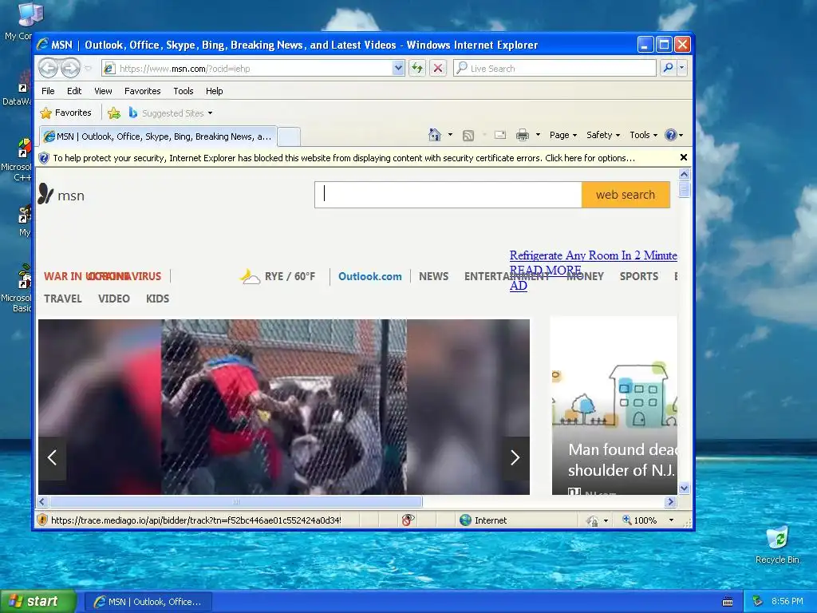Open the Recycle Bin desktop icon
Viewport: 817px width, 613px height.
point(777,545)
